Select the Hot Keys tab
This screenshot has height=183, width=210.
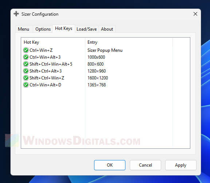(x=63, y=28)
